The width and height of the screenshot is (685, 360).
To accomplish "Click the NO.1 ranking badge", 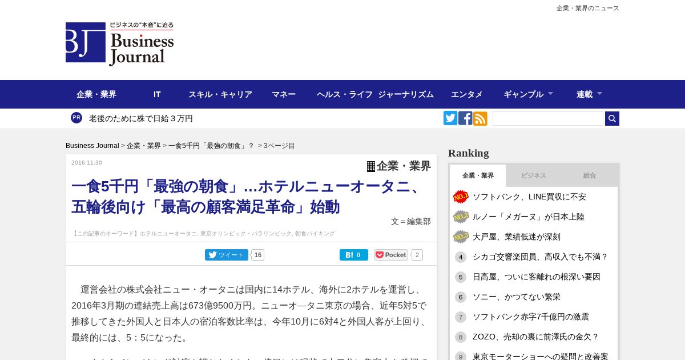I will click(x=461, y=197).
